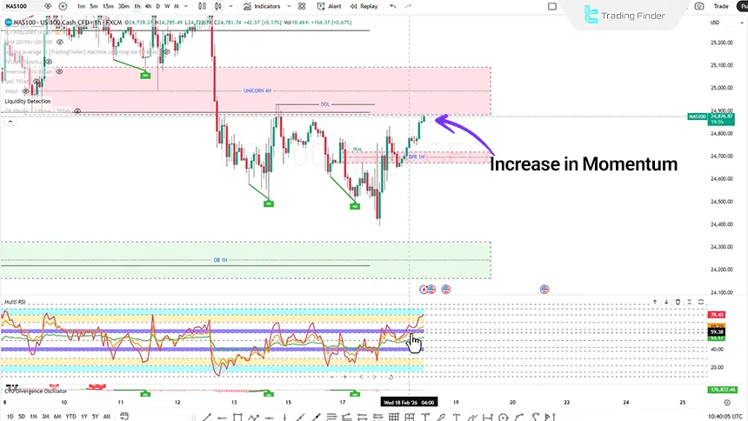Select the 4h timeframe

tap(148, 6)
